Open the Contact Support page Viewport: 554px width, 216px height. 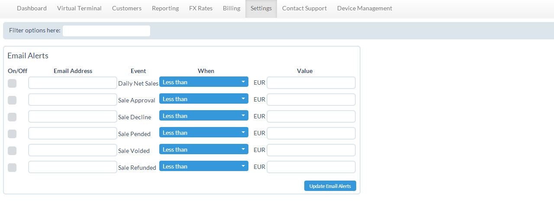(x=304, y=8)
